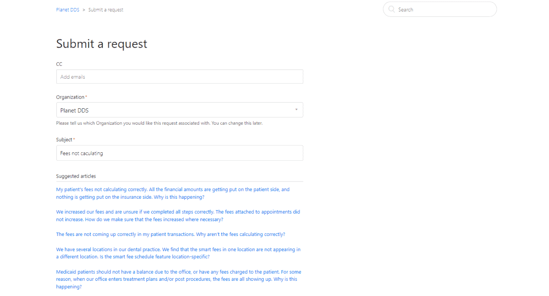Image resolution: width=549 pixels, height=296 pixels.
Task: Click the Suggested articles heading
Action: click(x=76, y=176)
